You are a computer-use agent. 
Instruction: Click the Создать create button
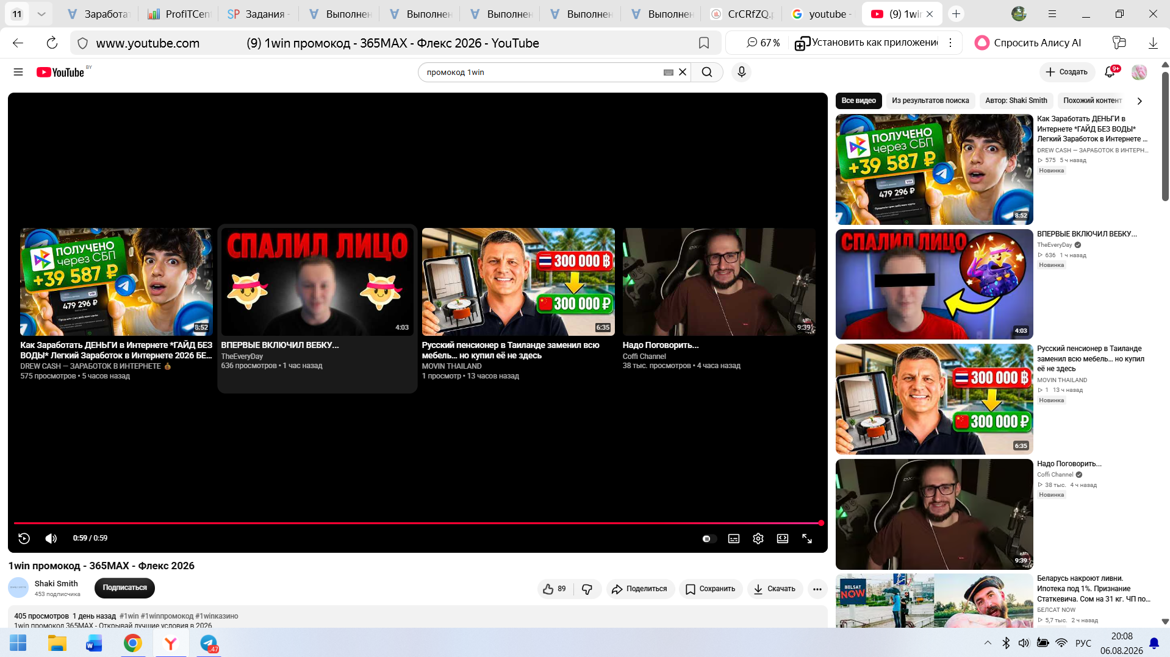coord(1067,72)
